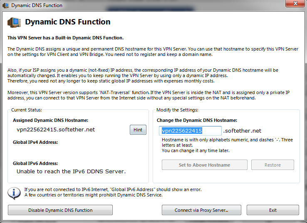Click the Change the Dynamic DNS Hostname label
Image resolution: width=307 pixels, height=223 pixels.
click(197, 120)
